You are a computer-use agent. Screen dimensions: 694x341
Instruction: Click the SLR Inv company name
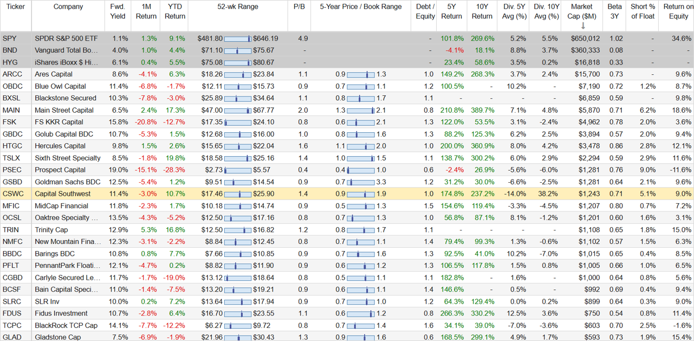click(47, 301)
